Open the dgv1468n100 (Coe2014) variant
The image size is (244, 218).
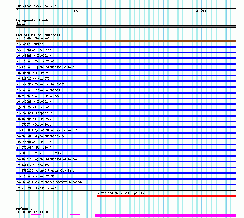coord(34,56)
